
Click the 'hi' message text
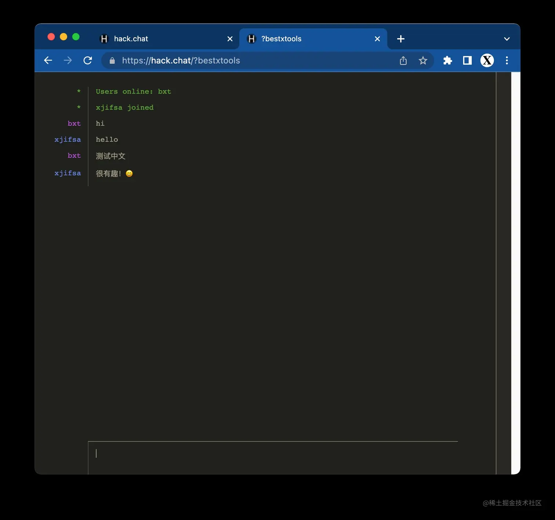(x=100, y=124)
